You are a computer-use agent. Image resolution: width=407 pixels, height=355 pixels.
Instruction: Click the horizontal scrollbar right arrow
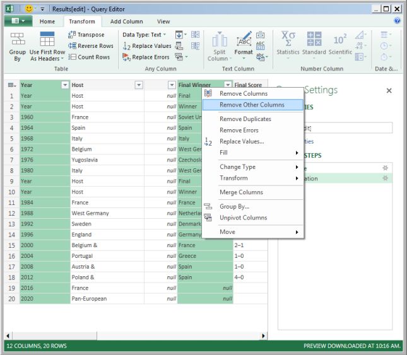pyautogui.click(x=264, y=335)
